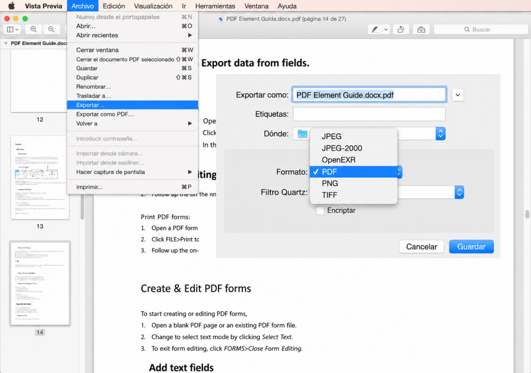The width and height of the screenshot is (531, 373).
Task: Click the Cancelar button
Action: click(422, 246)
